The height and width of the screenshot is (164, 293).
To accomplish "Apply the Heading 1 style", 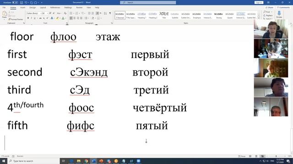I will [142, 15].
